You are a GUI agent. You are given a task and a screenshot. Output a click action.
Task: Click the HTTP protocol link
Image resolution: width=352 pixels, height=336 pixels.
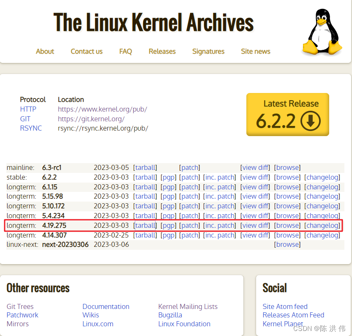point(28,109)
